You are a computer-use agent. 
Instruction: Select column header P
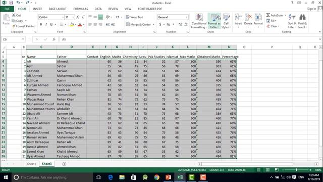tap(272, 47)
